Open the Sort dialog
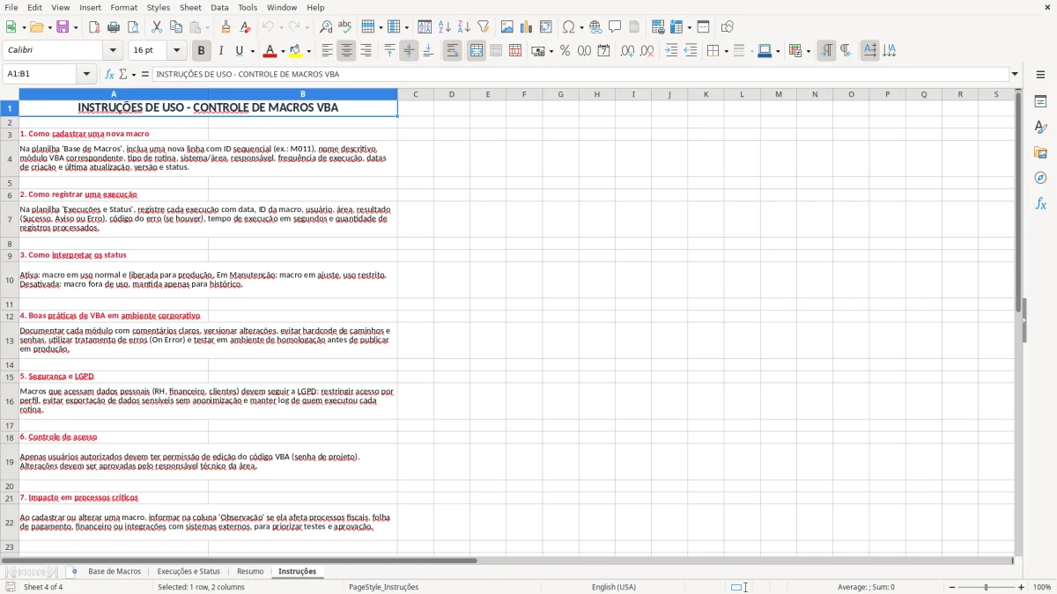This screenshot has height=594, width=1057. [425, 27]
